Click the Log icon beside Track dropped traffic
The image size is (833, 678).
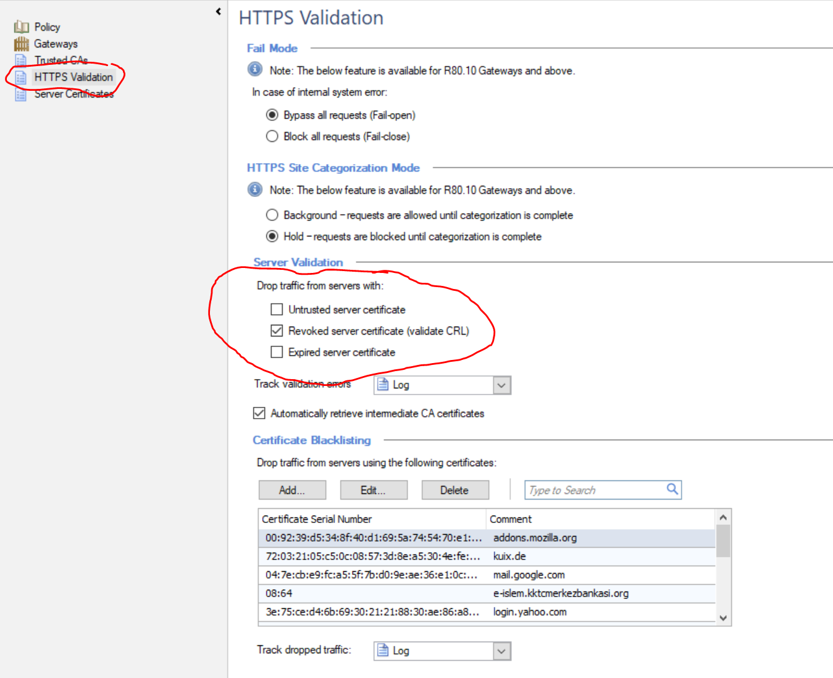pos(383,650)
